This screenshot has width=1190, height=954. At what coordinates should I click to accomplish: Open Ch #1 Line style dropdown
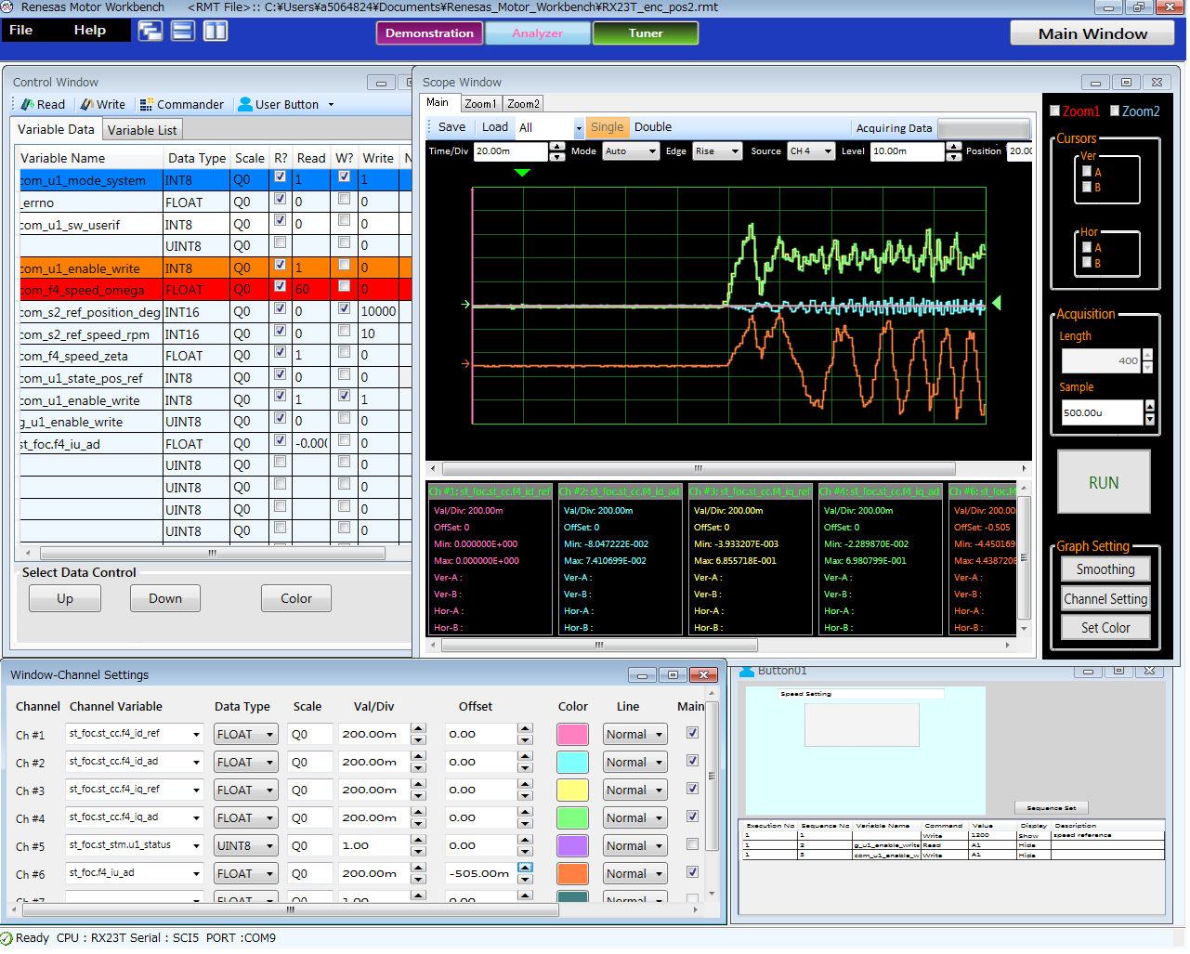click(x=634, y=735)
